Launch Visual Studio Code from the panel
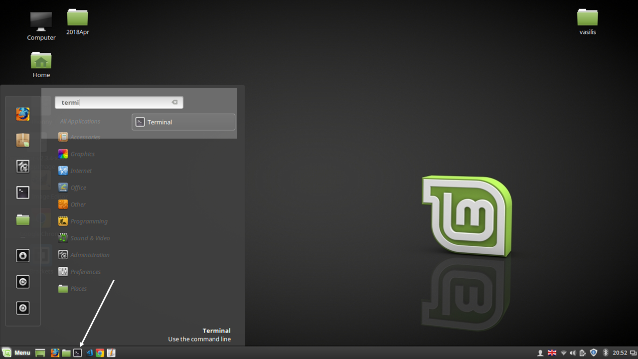The height and width of the screenshot is (359, 638). click(x=90, y=353)
